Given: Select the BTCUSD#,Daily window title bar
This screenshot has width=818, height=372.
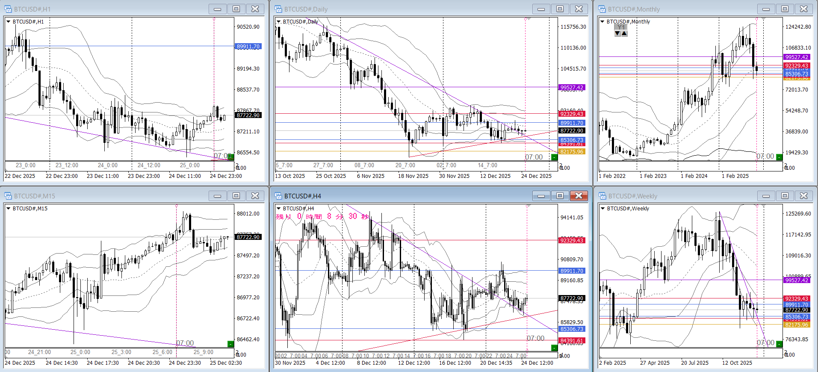Looking at the screenshot, I should (x=385, y=9).
